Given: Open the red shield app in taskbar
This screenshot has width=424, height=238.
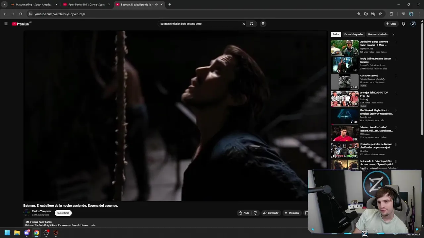Looking at the screenshot, I should tap(56, 233).
